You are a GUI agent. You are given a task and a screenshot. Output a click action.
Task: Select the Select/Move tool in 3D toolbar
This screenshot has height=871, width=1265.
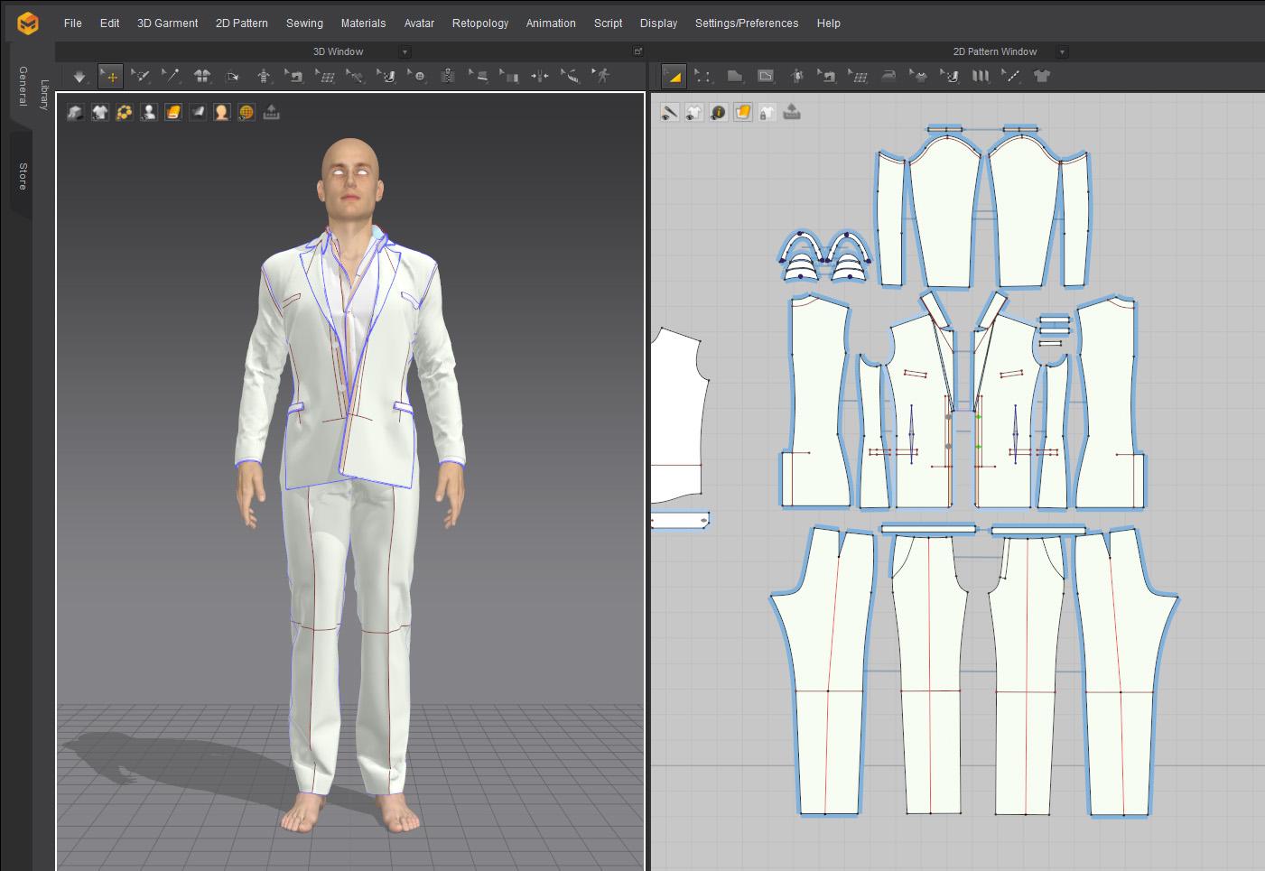tap(110, 77)
